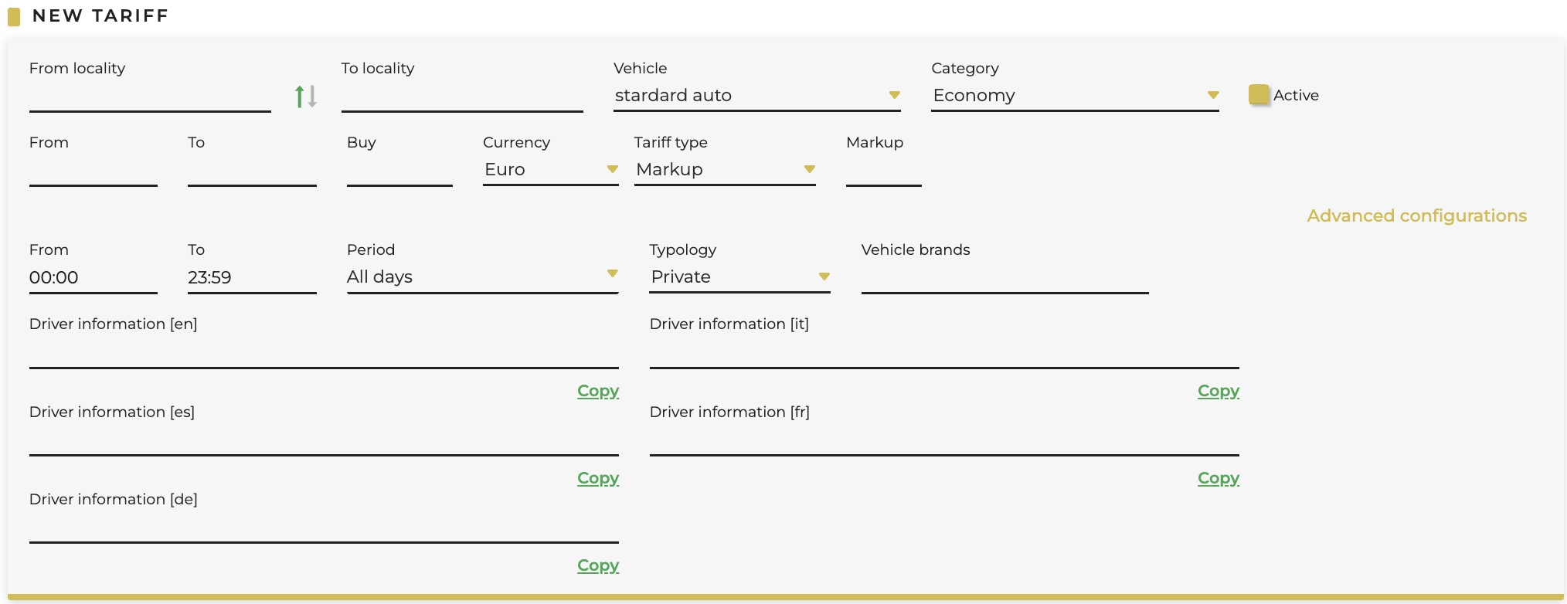Focus the Driver information [en] field

click(324, 353)
